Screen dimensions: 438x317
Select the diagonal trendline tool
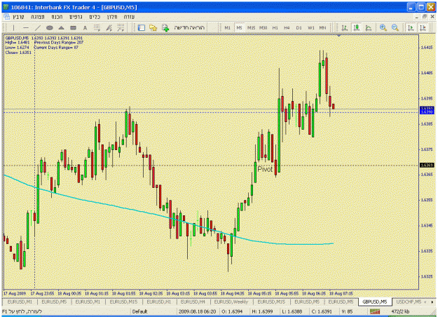pyautogui.click(x=38, y=27)
